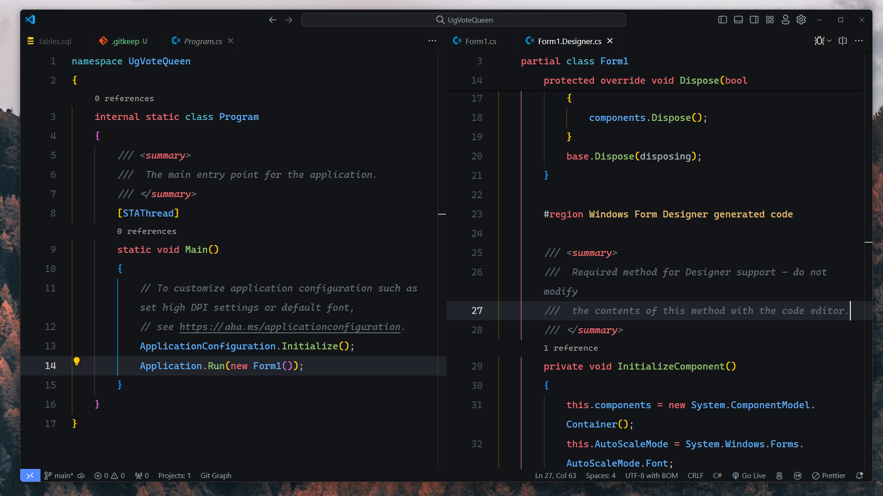Screen dimensions: 883x496
Task: Click 'InitializeComponent' method name
Action: [671, 366]
